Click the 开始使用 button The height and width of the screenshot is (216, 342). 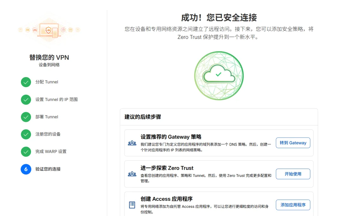tap(293, 174)
